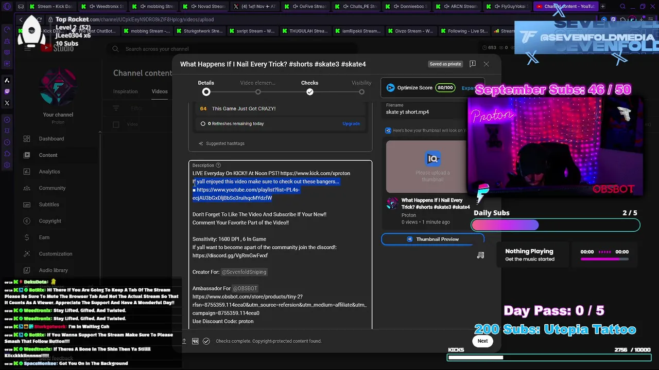Image resolution: width=659 pixels, height=370 pixels.
Task: Click the Saved as private badge
Action: [x=445, y=64]
